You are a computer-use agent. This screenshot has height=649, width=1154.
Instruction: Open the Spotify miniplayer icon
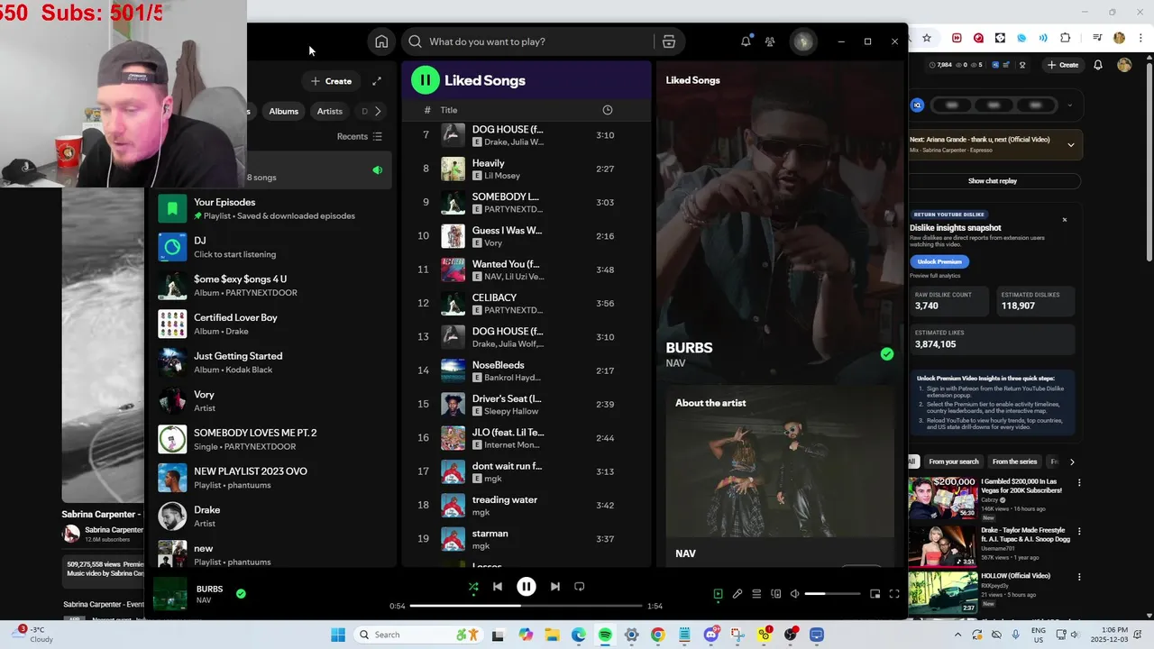coord(875,594)
